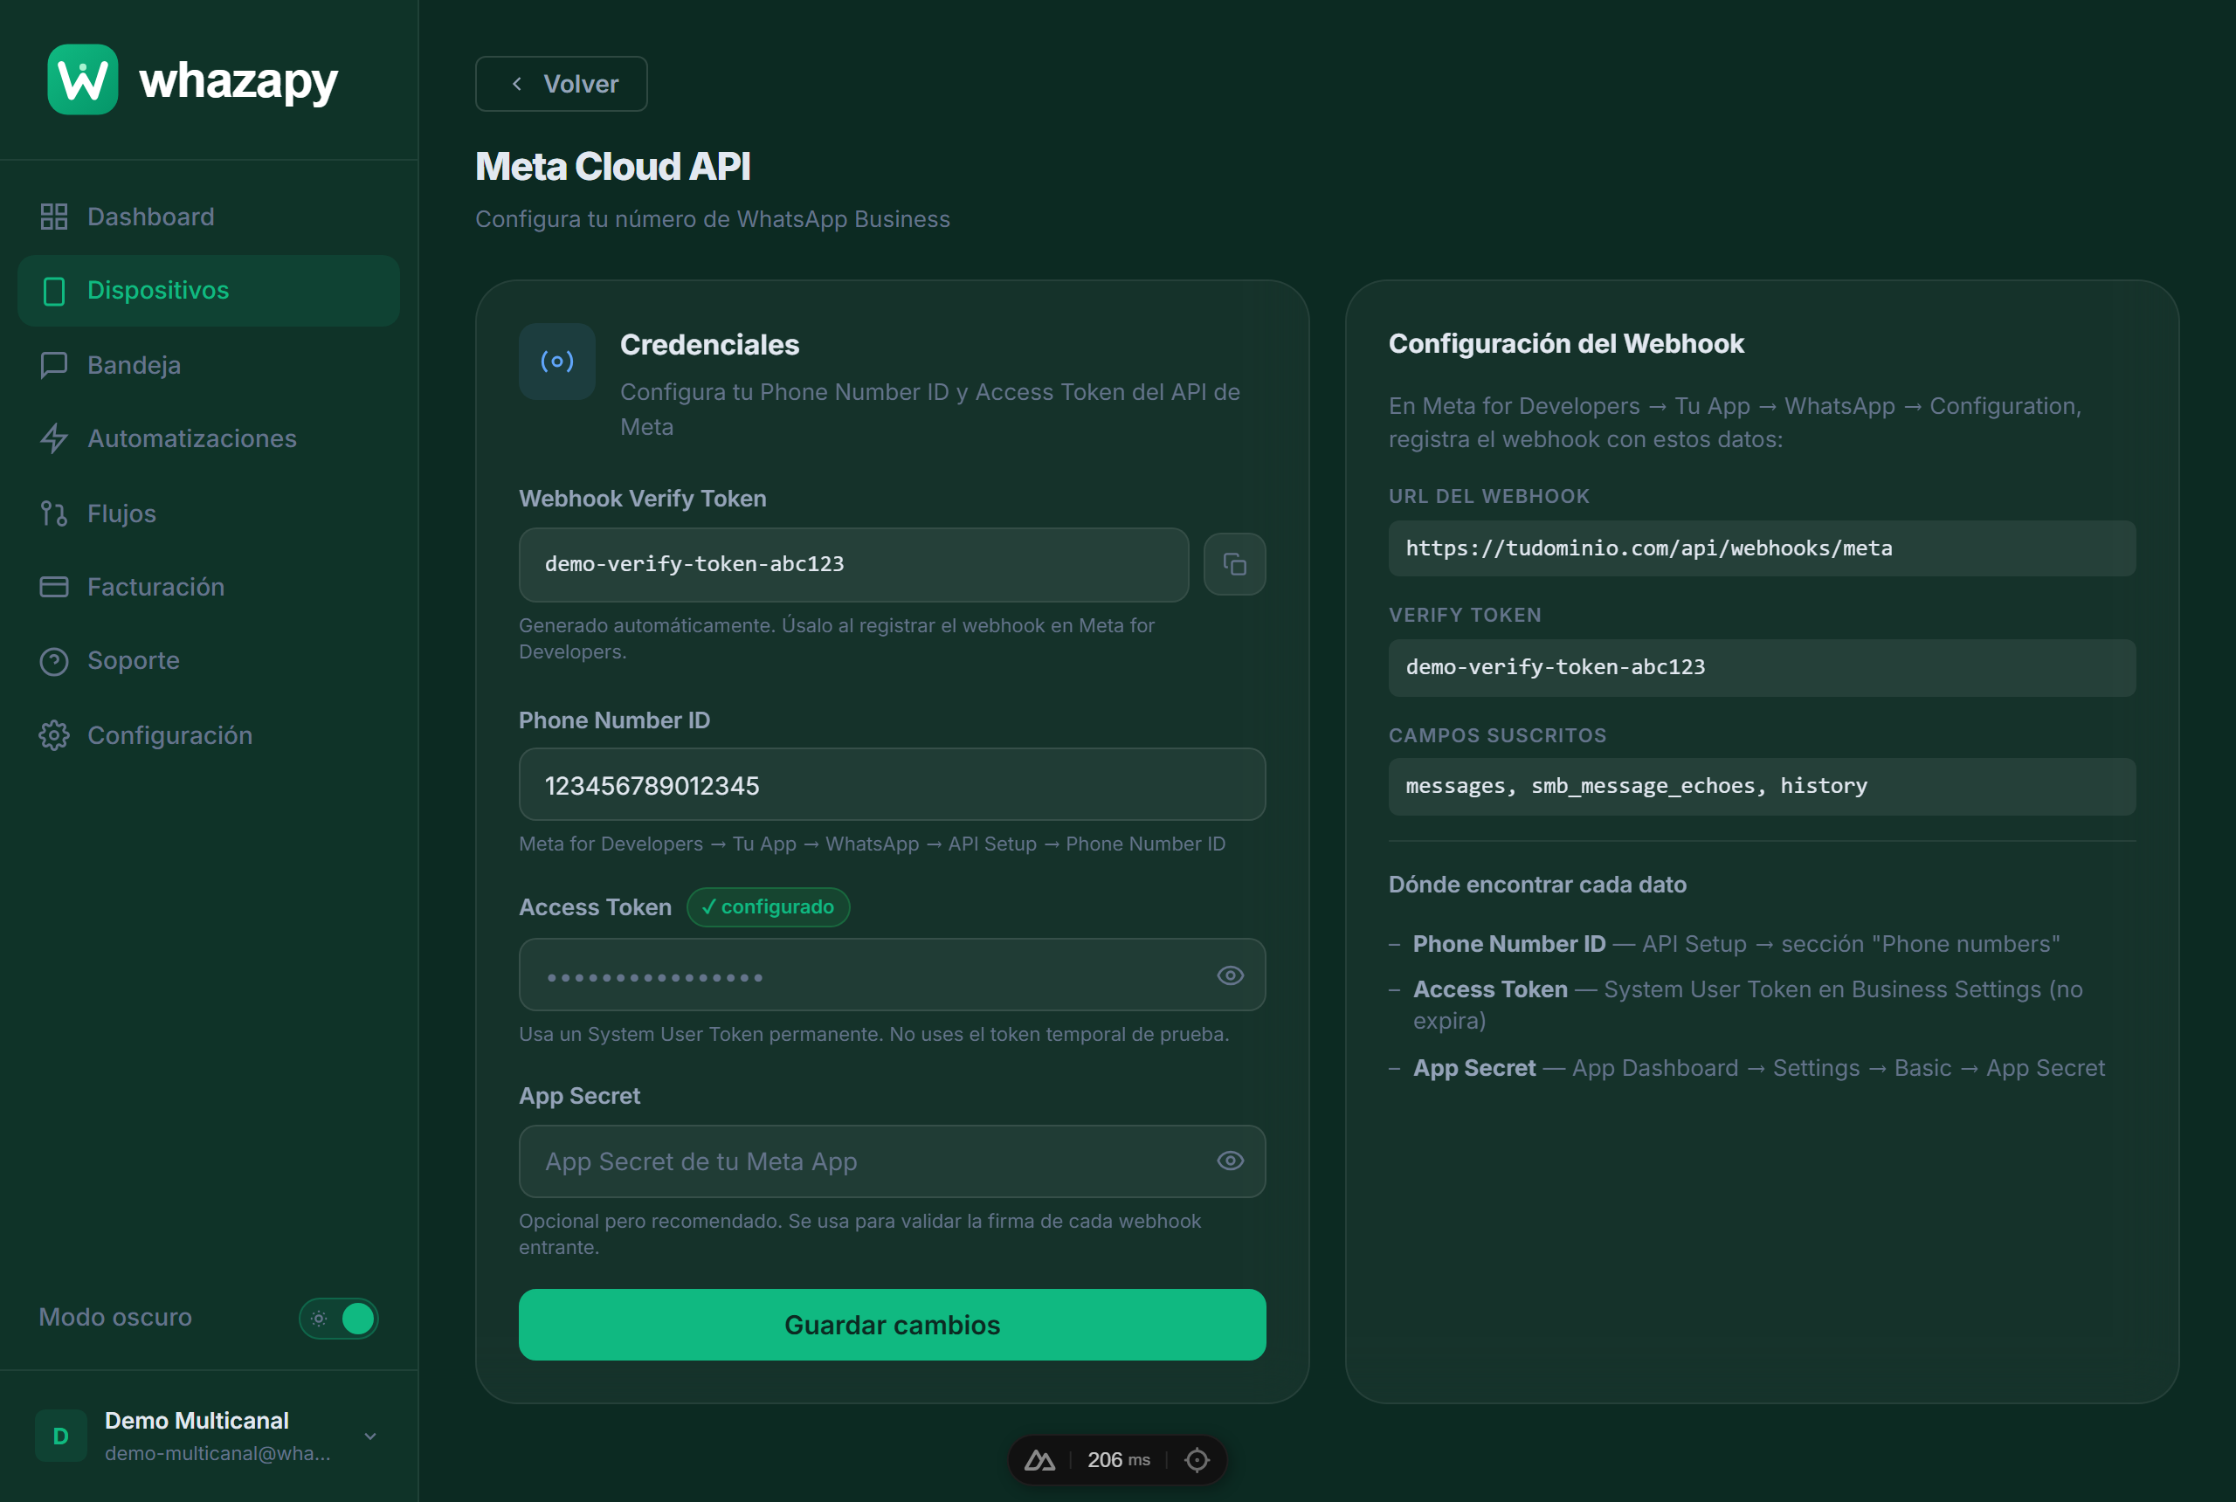Click the Verify Token value in webhook panel

pos(1762,668)
